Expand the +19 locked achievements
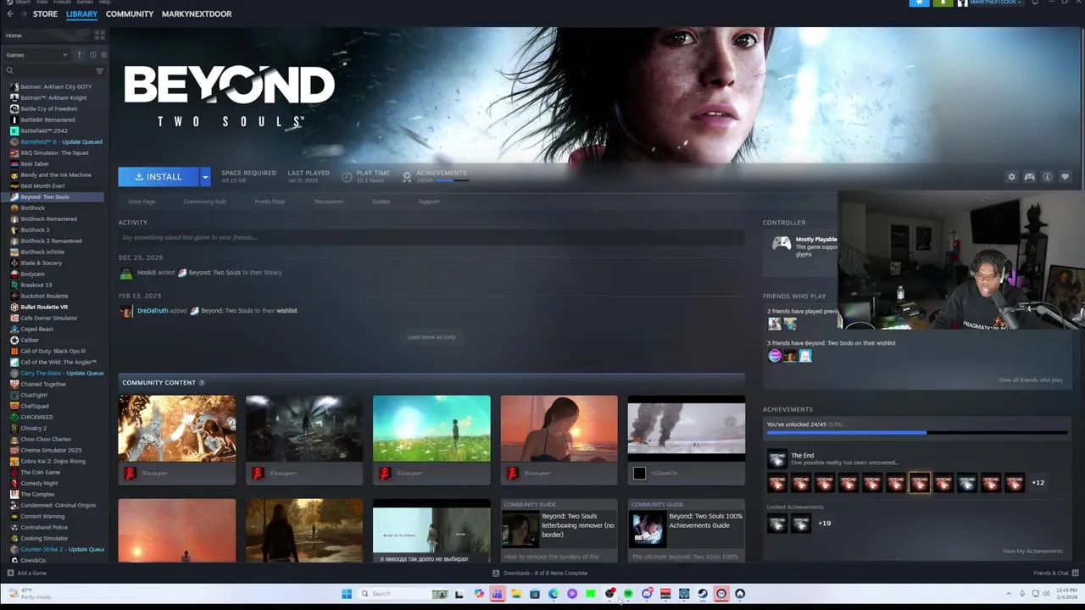Image resolution: width=1085 pixels, height=610 pixels. pyautogui.click(x=824, y=524)
